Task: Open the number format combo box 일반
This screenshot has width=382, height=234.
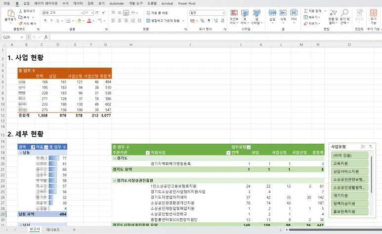Action: (207, 13)
